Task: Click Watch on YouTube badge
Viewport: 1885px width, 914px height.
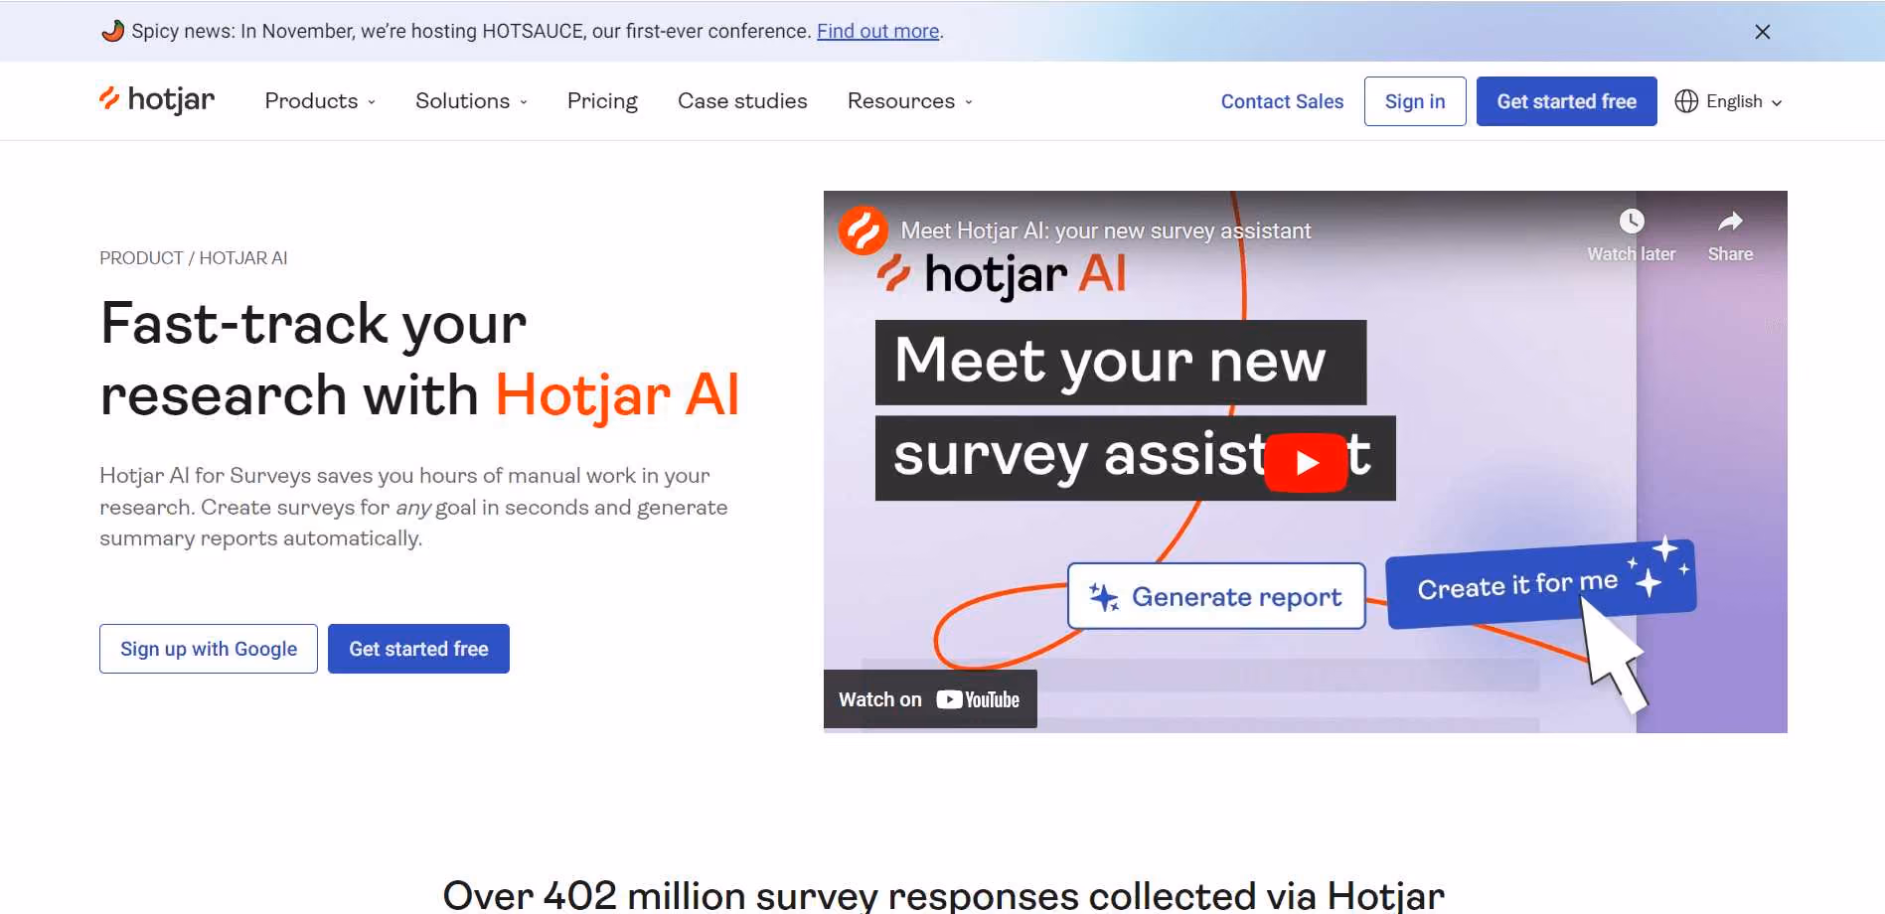Action: pos(930,699)
